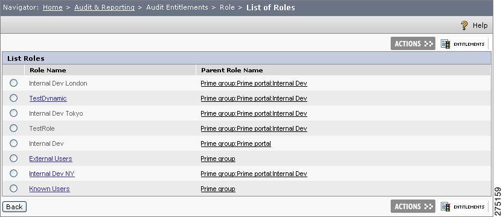This screenshot has width=503, height=217.
Task: Go to Home in the navigator breadcrumb
Action: (x=53, y=7)
